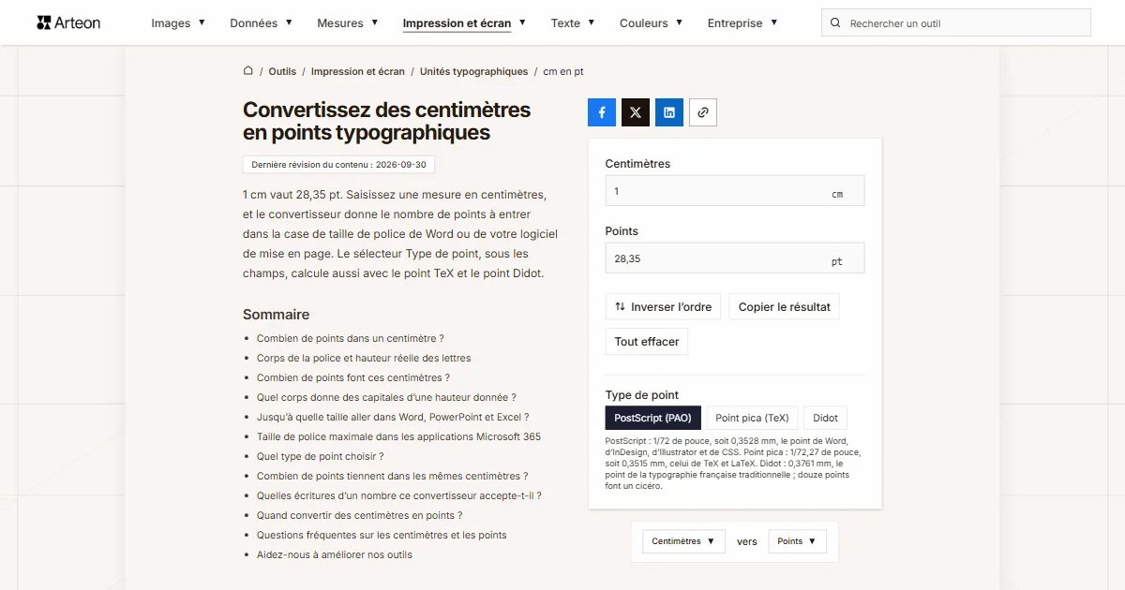Select PostScript (PAO) point type
Viewport: 1125px width, 590px height.
[x=652, y=418]
